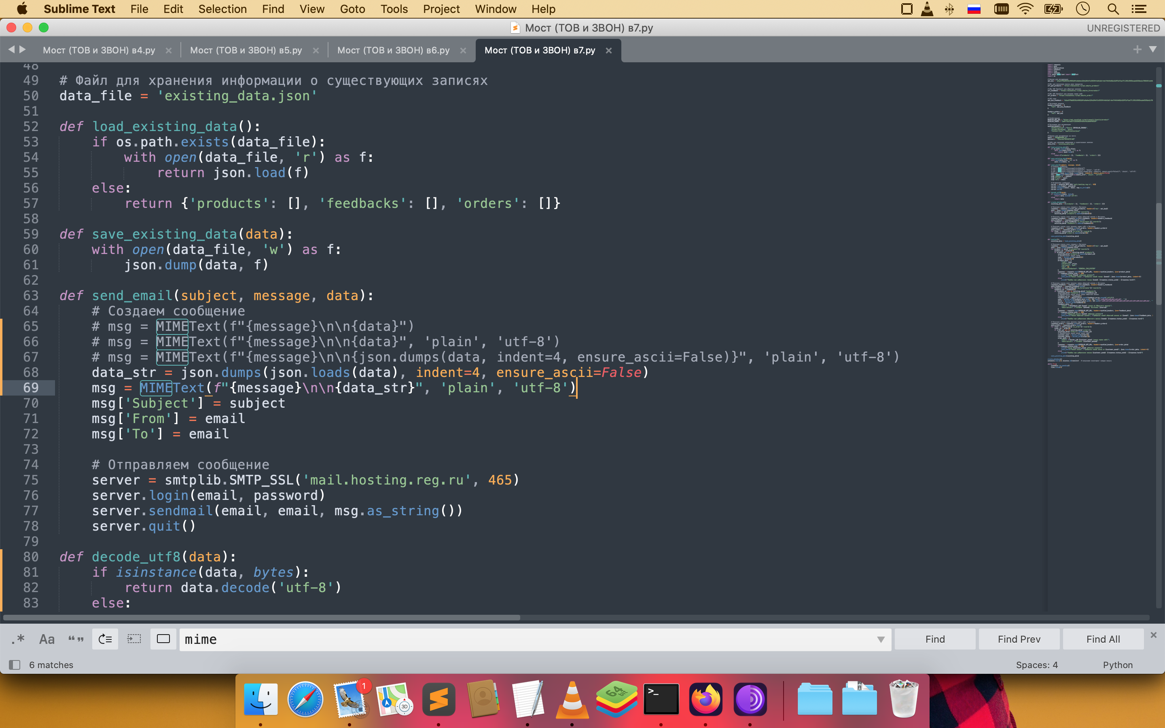Click the Find All button
The width and height of the screenshot is (1165, 728).
(x=1103, y=639)
